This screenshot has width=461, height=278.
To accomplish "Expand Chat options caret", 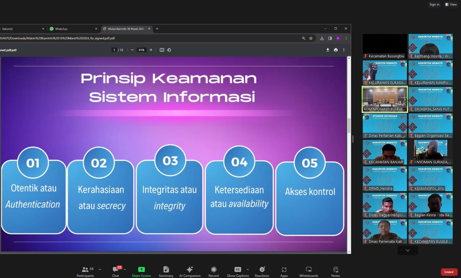I will click(x=125, y=269).
